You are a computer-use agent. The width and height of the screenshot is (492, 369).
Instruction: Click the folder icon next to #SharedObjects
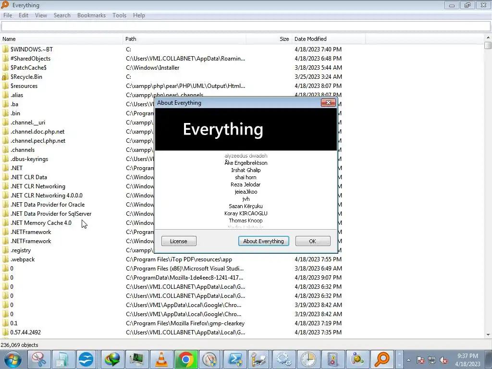(x=5, y=58)
